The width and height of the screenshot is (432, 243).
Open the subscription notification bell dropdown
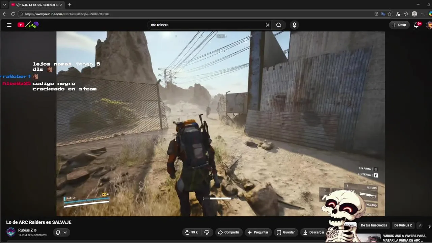point(61,232)
